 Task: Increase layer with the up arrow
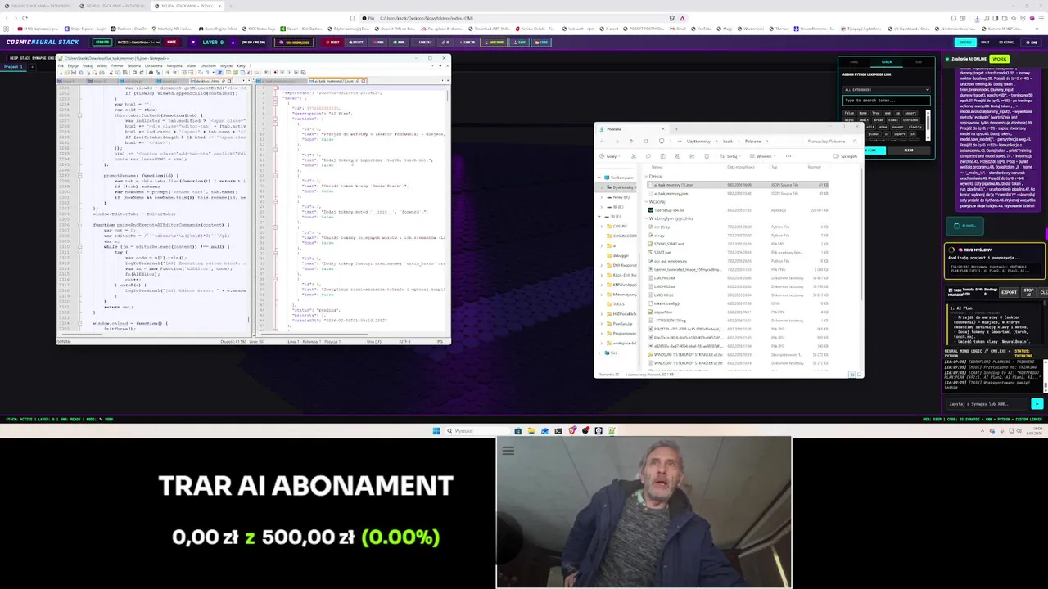click(233, 42)
